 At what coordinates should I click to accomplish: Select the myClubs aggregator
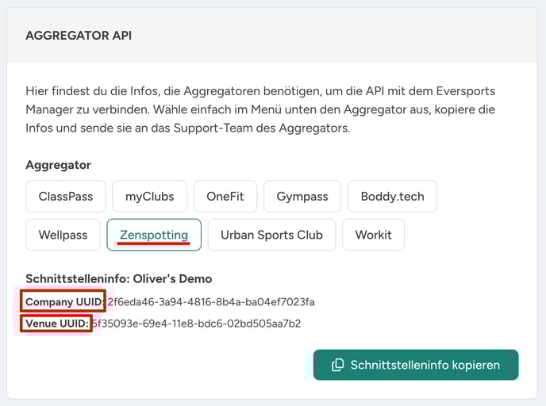[x=149, y=196]
